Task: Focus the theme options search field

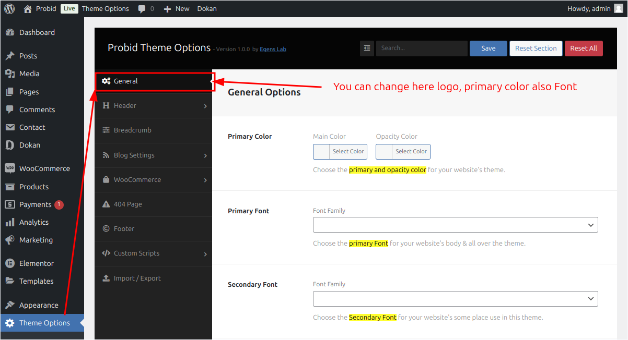Action: (422, 48)
